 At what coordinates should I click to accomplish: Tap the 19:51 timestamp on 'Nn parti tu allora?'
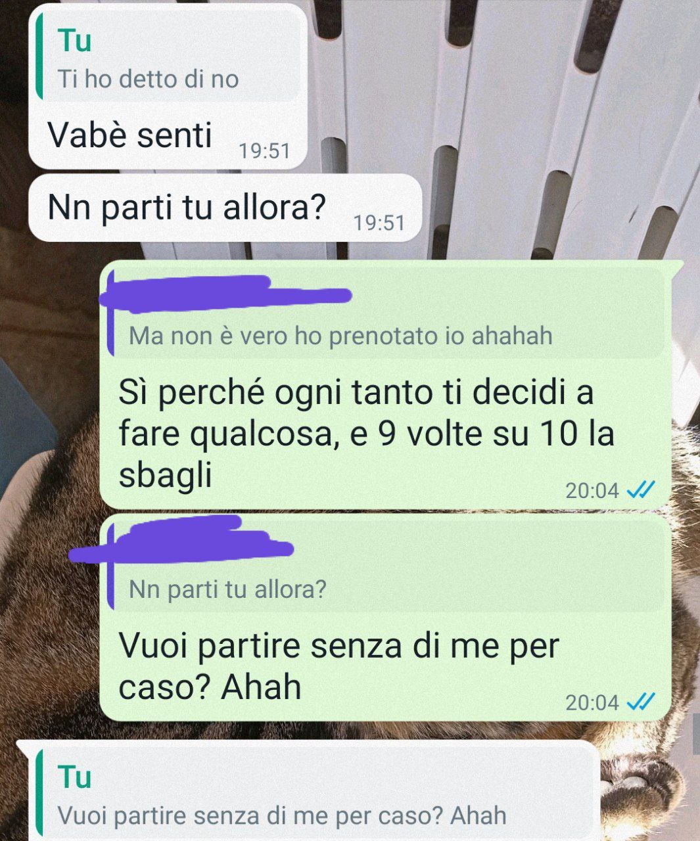point(379,223)
